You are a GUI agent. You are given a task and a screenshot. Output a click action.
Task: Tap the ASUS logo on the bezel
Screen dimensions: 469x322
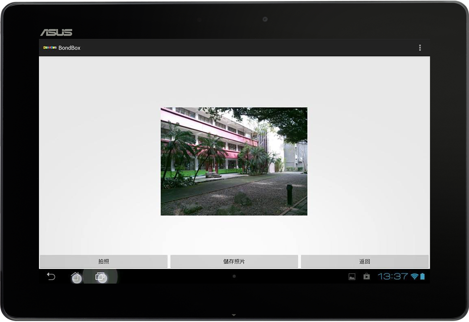[x=56, y=33]
